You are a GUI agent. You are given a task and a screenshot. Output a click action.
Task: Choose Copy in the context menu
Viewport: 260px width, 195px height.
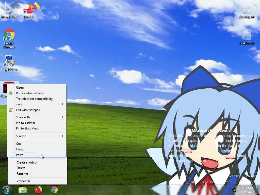37,149
